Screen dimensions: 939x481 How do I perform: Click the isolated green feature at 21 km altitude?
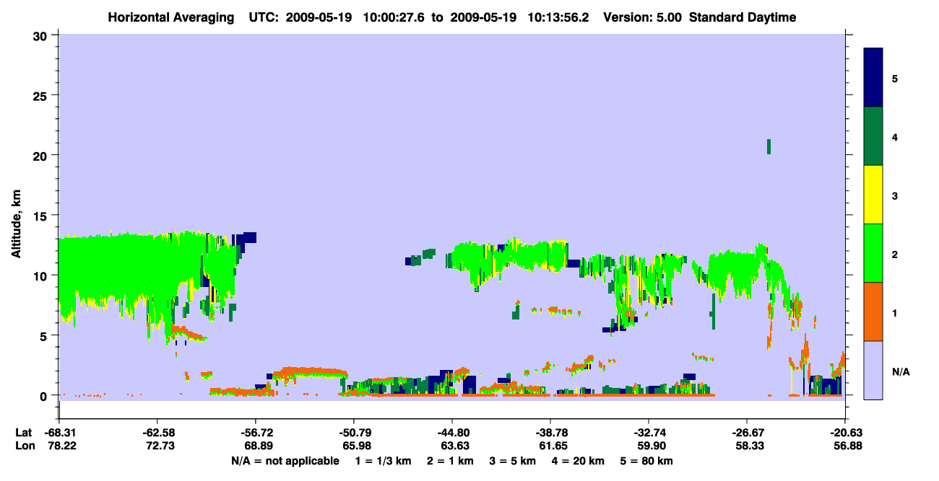coord(769,146)
